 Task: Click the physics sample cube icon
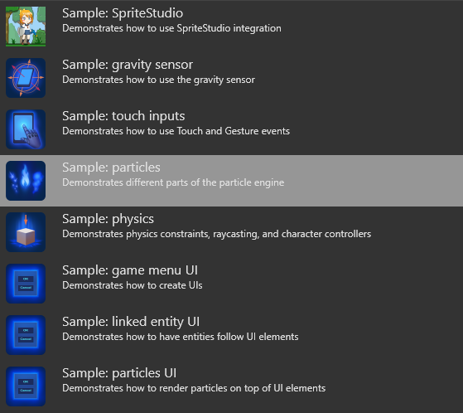[x=26, y=232]
